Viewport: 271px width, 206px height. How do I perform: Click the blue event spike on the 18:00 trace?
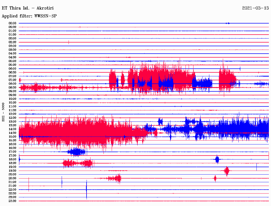coord(217,160)
